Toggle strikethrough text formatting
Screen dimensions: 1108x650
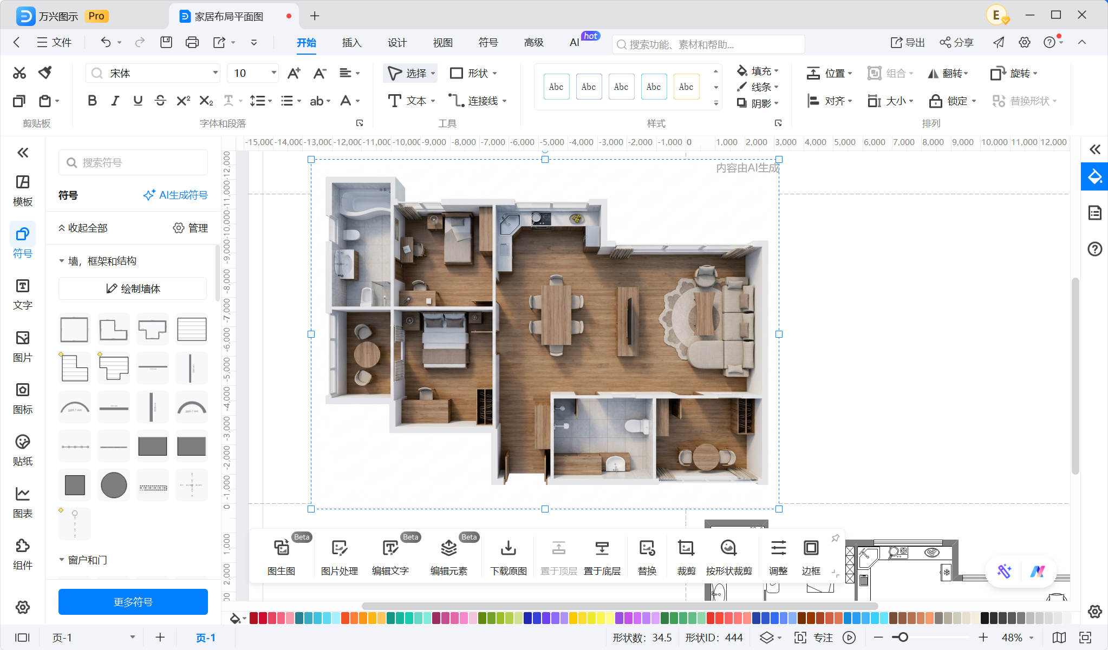[x=160, y=101]
